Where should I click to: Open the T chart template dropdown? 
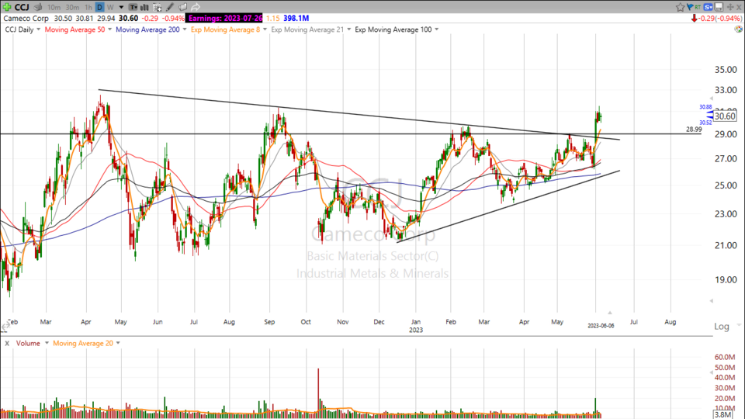[x=133, y=7]
